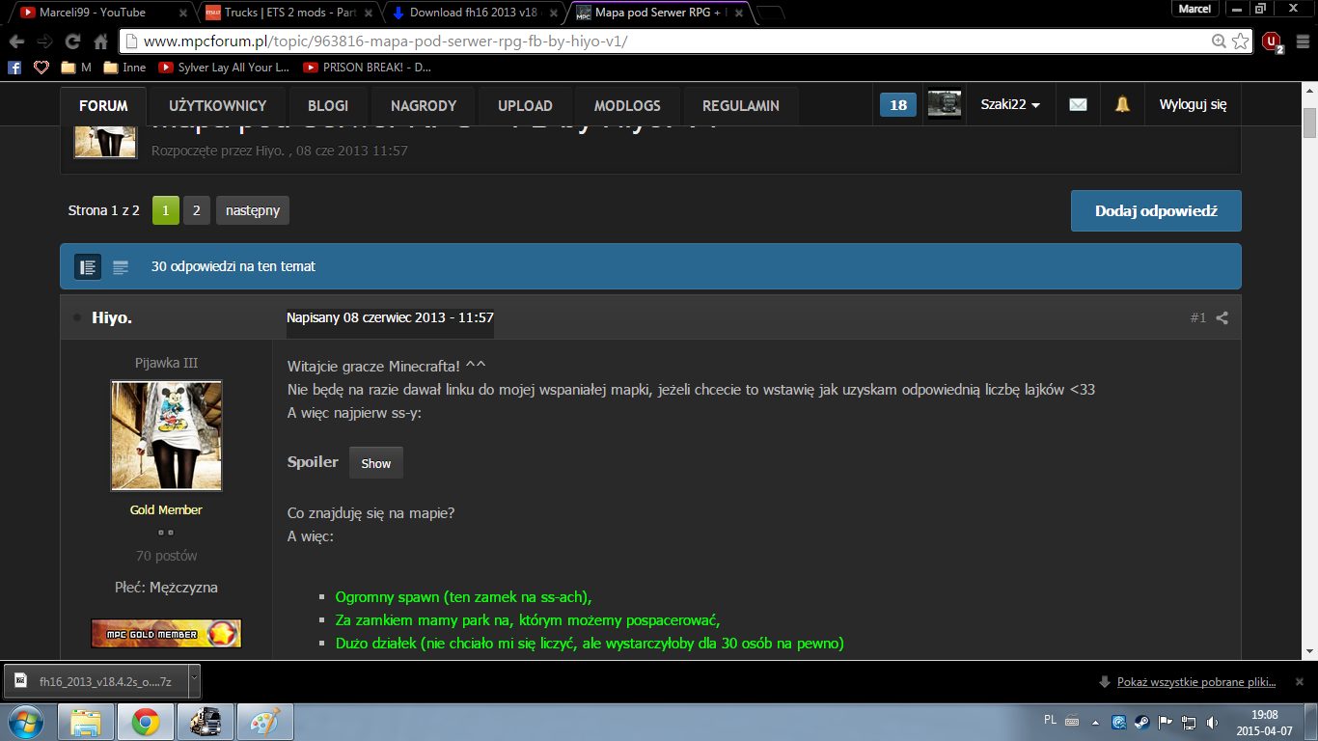Open the FORUM navigation tab
The width and height of the screenshot is (1318, 741).
tap(103, 106)
